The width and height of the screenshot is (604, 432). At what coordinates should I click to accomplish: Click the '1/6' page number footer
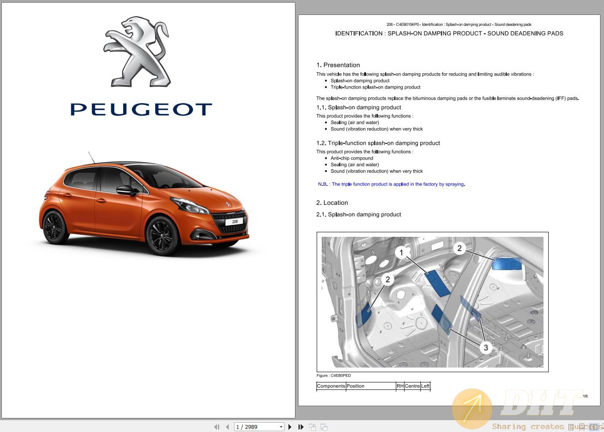585,396
